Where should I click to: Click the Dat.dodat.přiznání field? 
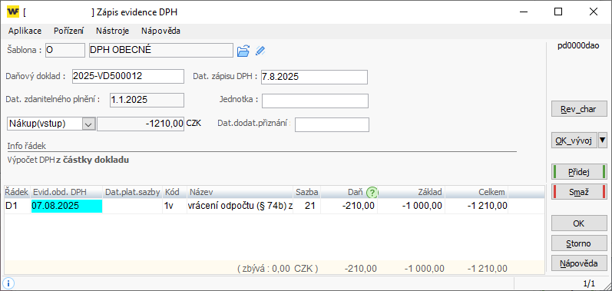[332, 125]
